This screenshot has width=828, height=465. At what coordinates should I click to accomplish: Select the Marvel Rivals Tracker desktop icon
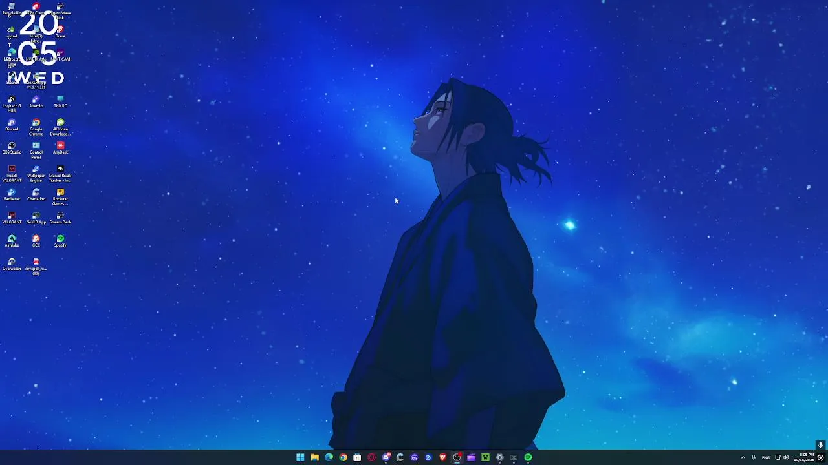[x=60, y=174]
